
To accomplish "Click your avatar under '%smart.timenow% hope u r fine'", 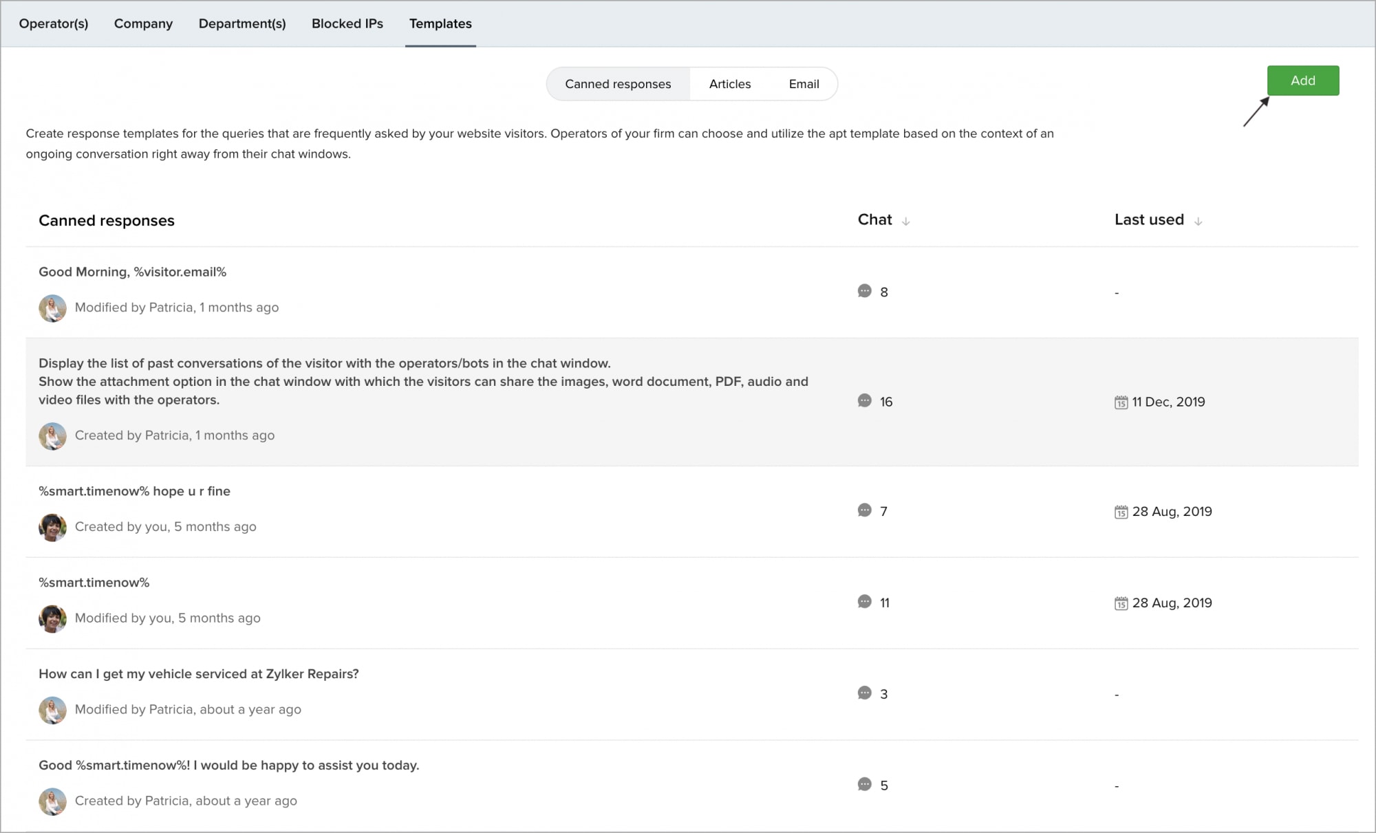I will coord(52,528).
